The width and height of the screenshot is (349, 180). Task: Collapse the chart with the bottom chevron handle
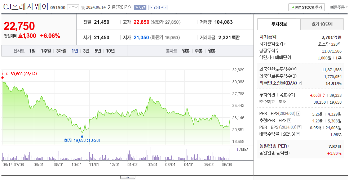(128, 177)
